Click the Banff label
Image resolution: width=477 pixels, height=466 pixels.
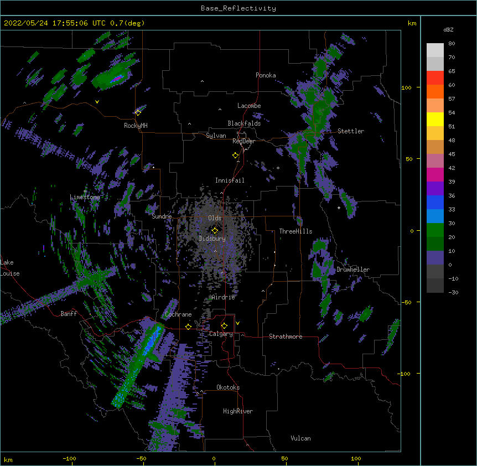click(x=69, y=314)
